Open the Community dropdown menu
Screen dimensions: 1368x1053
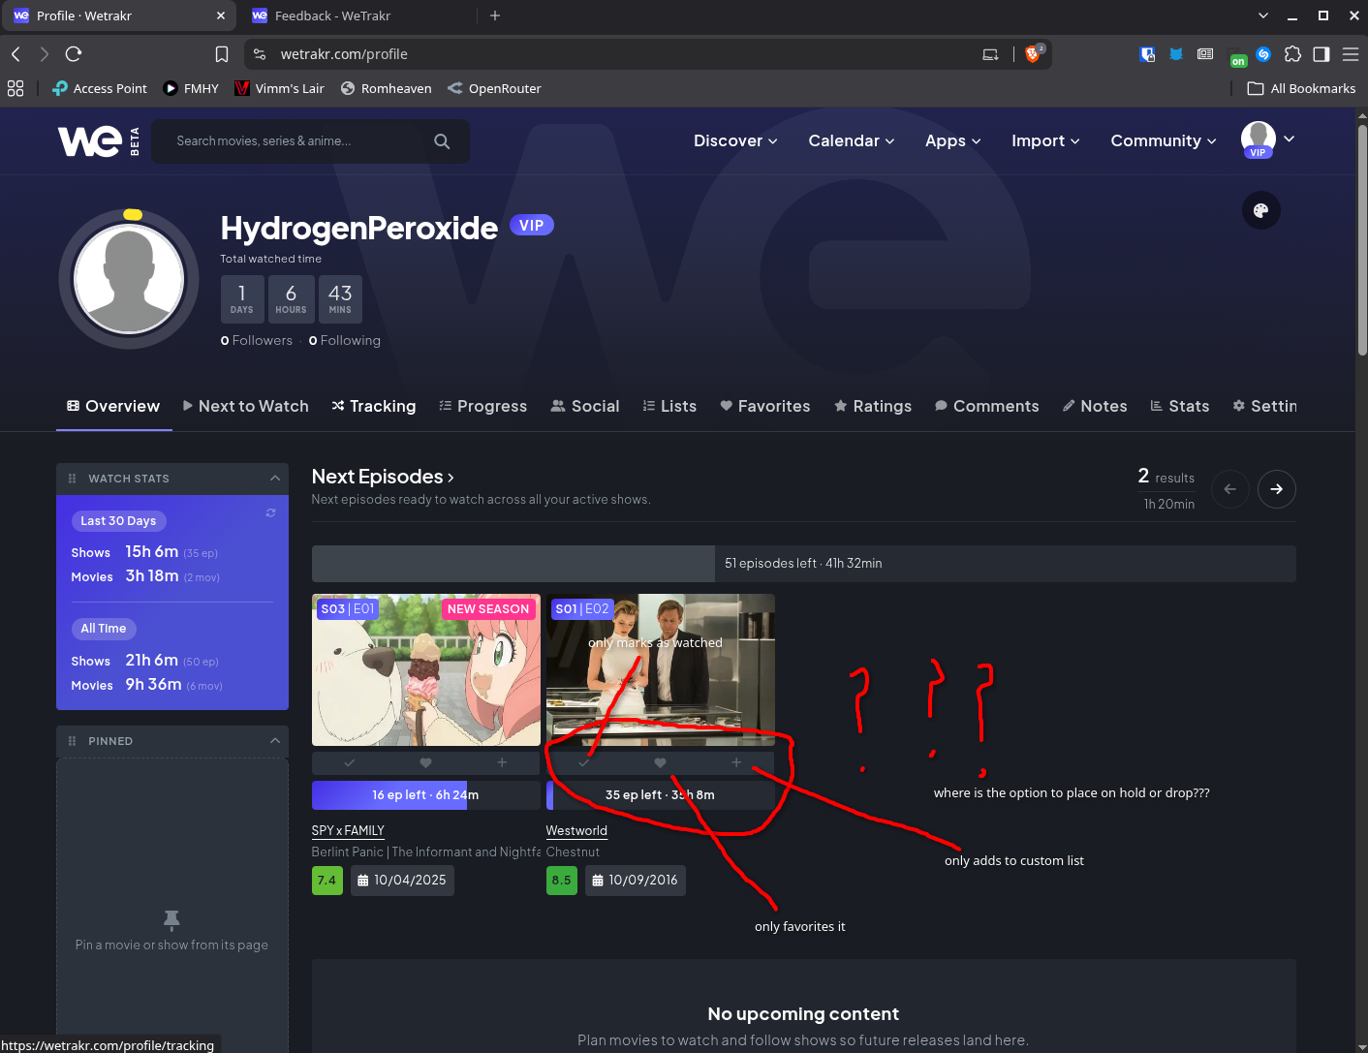(1163, 140)
